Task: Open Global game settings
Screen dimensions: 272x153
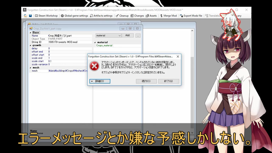Action: tap(74, 16)
